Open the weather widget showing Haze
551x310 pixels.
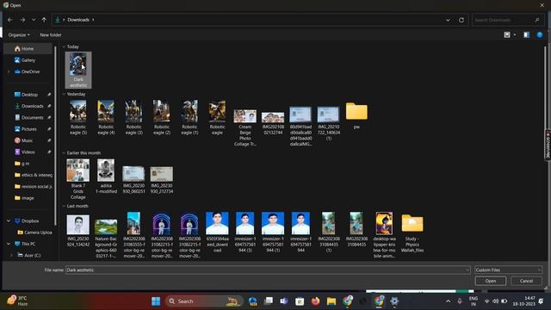(17, 301)
